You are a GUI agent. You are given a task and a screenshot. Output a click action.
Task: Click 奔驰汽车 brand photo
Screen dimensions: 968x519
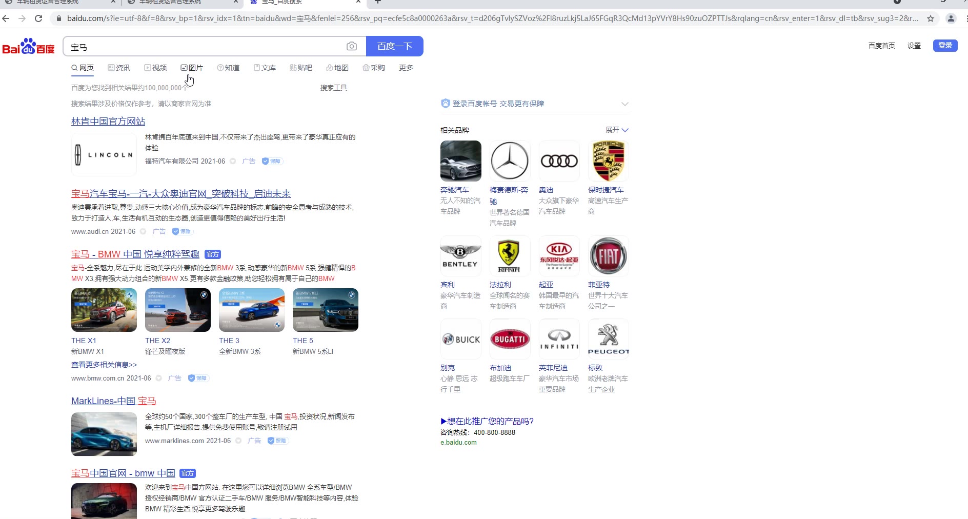coord(460,161)
